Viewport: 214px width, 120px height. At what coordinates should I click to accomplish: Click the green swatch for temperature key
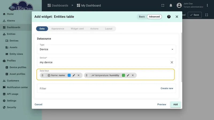(x=123, y=75)
